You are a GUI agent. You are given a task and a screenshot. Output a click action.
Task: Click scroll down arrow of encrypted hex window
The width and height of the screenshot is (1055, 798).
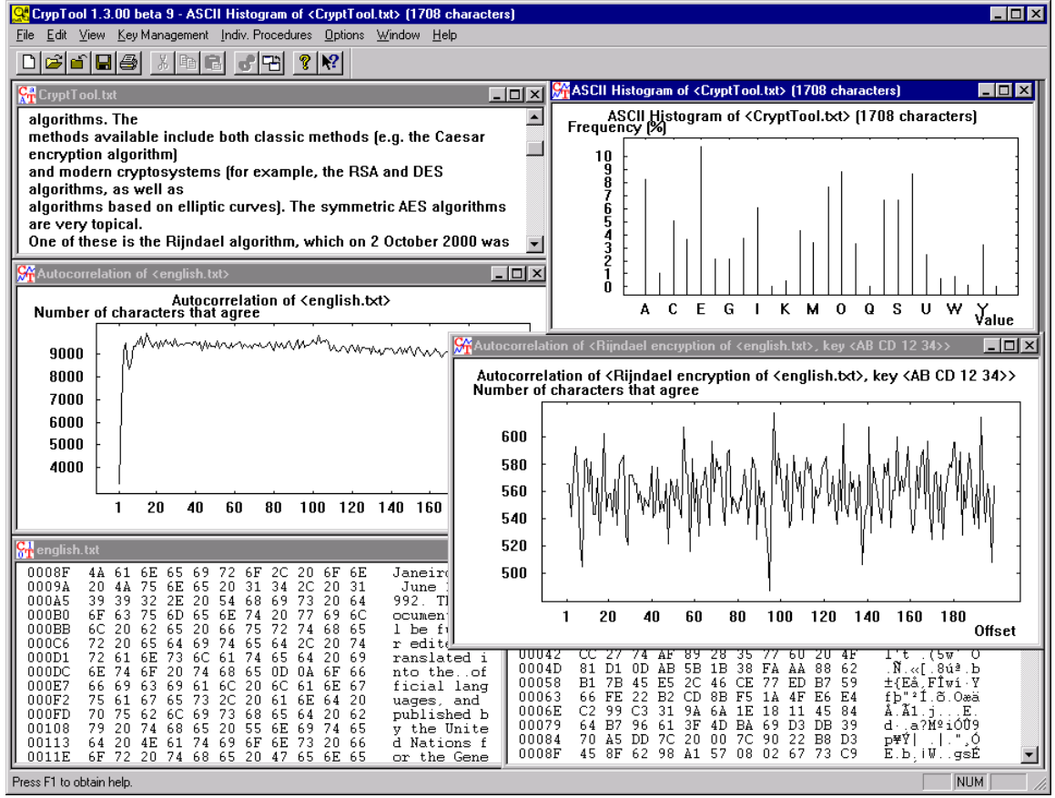(x=1030, y=754)
